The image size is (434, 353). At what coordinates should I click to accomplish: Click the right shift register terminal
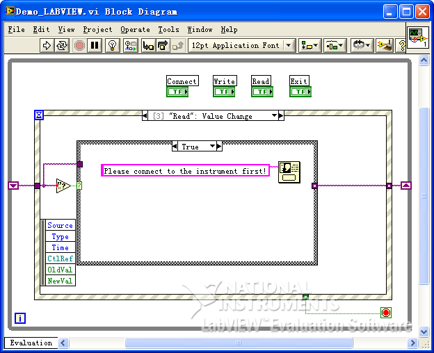pos(405,186)
